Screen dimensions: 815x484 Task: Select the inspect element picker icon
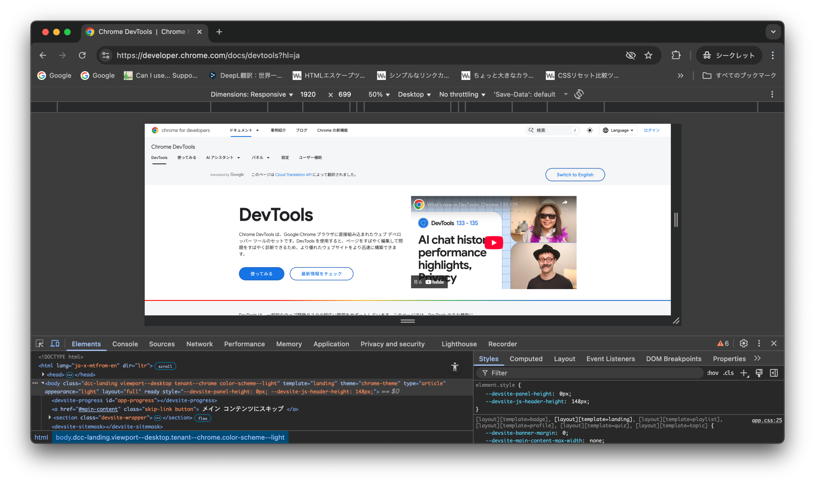[x=39, y=343]
